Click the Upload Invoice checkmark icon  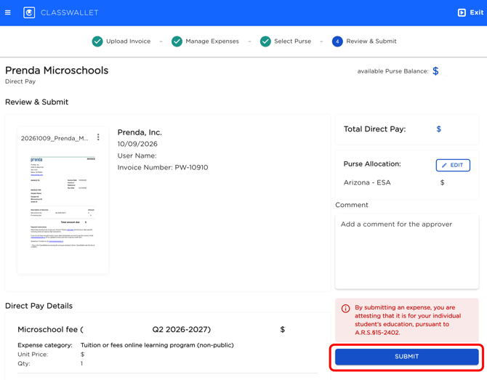pyautogui.click(x=97, y=41)
